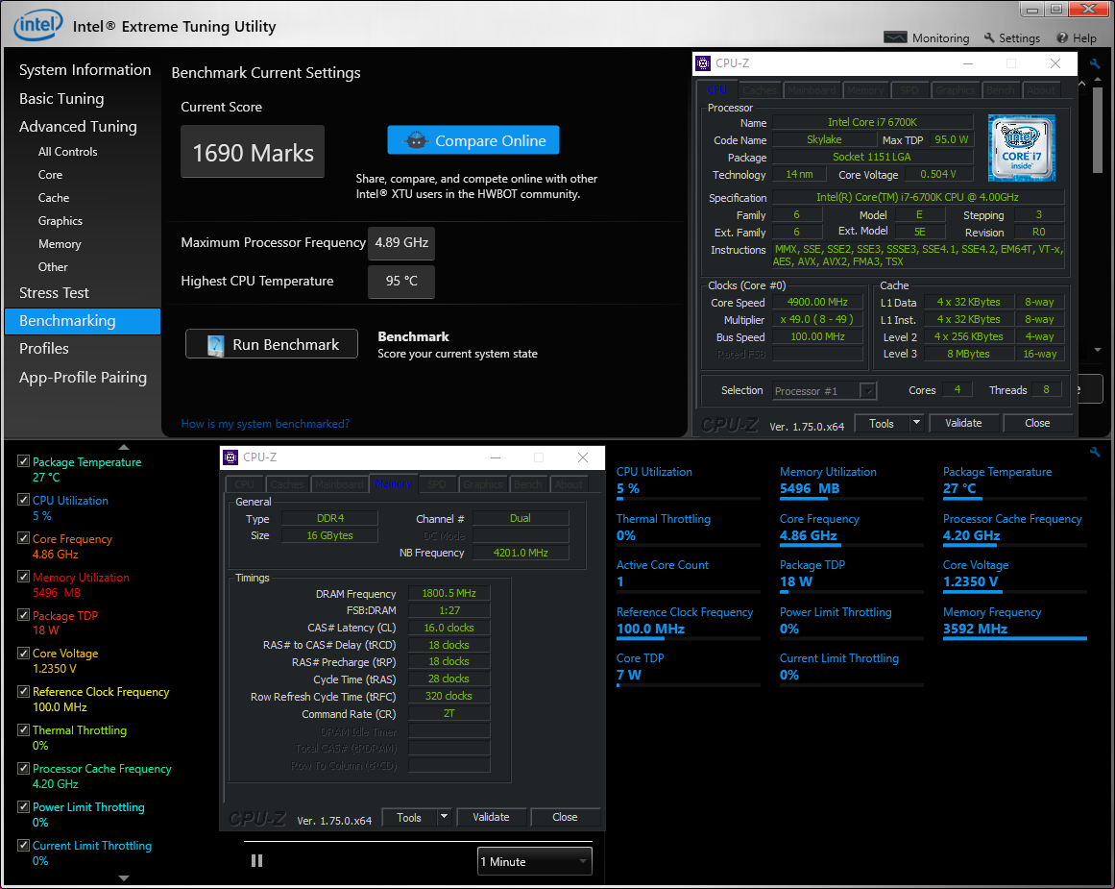Open the 1 Minute time range dropdown

[x=535, y=861]
